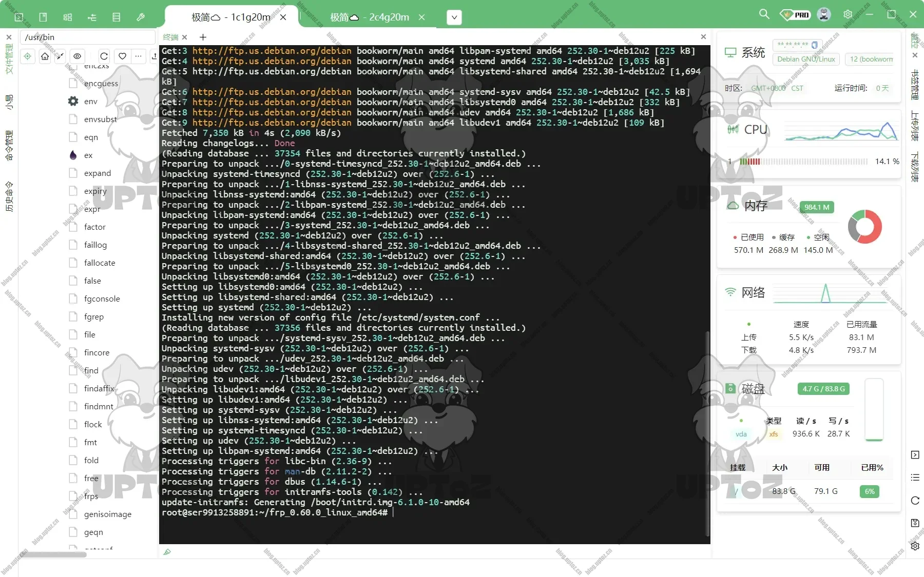Open the 历史命令 side tab

(9, 196)
